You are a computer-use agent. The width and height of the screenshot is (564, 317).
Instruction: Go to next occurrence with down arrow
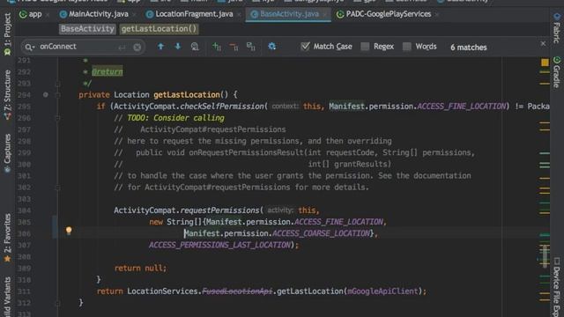(178, 47)
